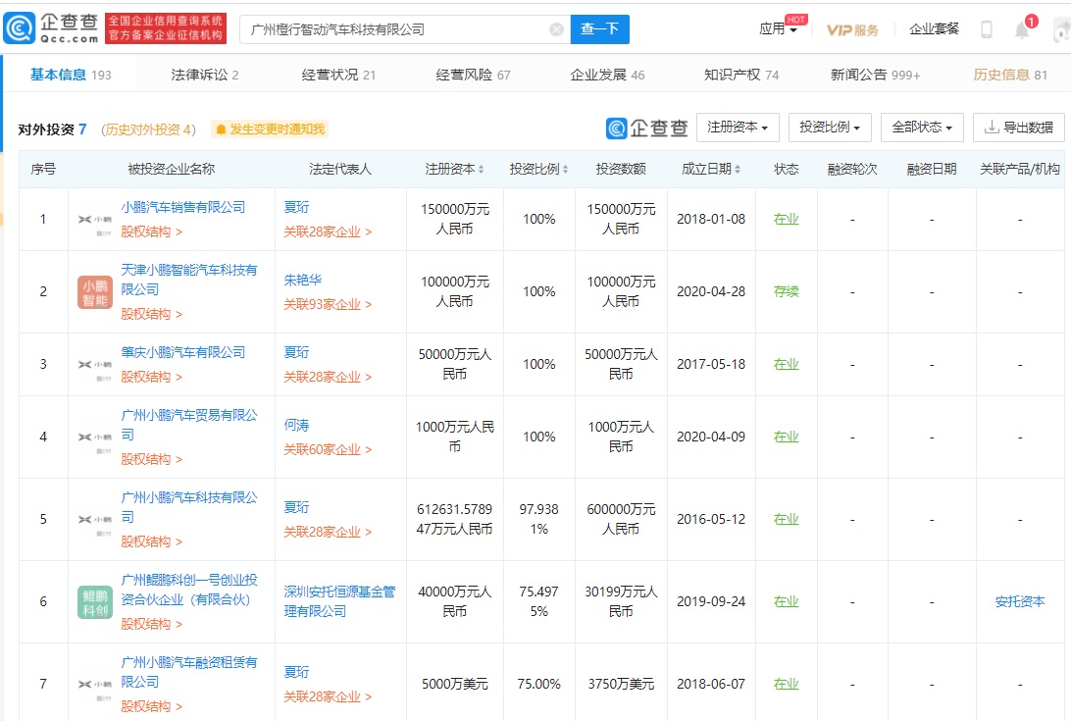The height and width of the screenshot is (721, 1071).
Task: Open 广州小鹏汽车科技有限公司 link
Action: pos(189,507)
